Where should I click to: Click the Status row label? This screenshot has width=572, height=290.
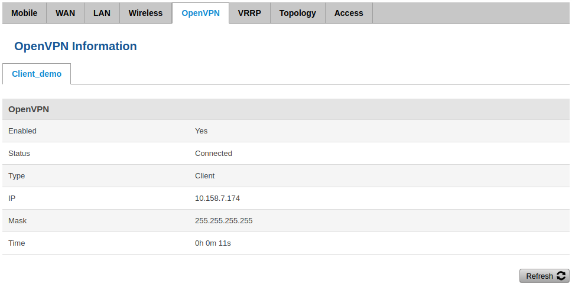(19, 154)
